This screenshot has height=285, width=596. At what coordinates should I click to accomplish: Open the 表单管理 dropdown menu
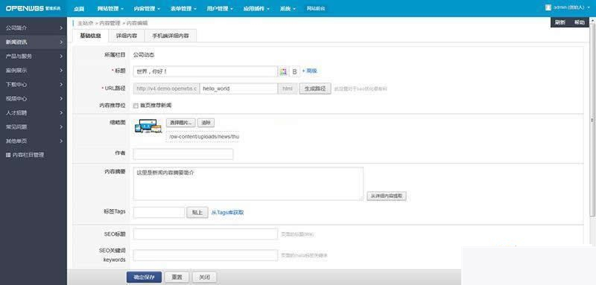(x=183, y=8)
